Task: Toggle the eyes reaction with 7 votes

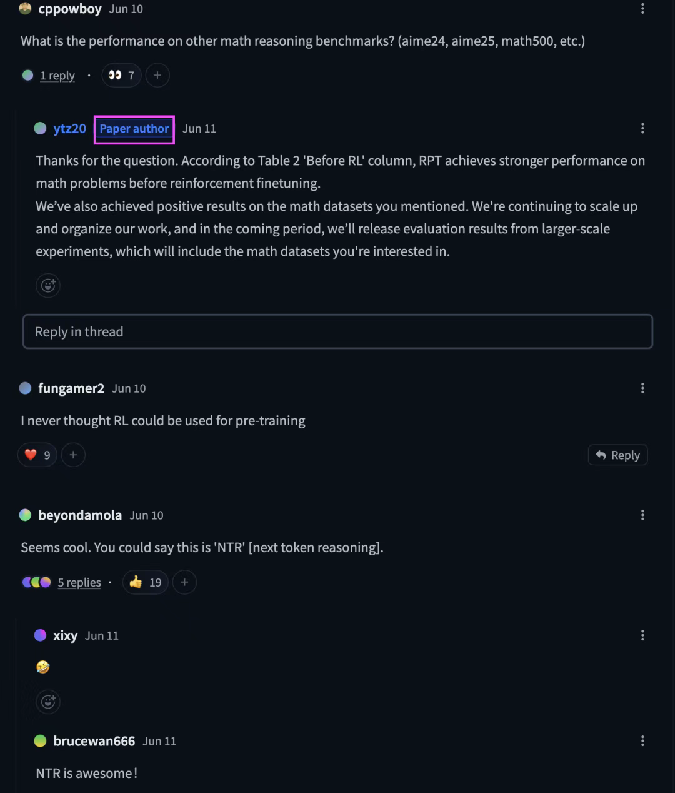Action: (x=122, y=76)
